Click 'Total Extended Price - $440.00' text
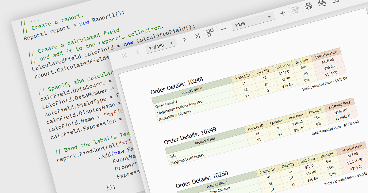368x193 pixels. [324, 84]
